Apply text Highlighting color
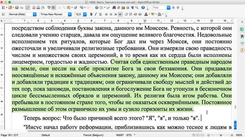245x137 pixels. pos(153,14)
